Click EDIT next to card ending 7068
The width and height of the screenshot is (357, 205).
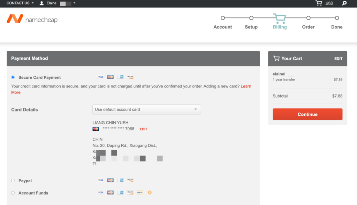click(x=143, y=129)
